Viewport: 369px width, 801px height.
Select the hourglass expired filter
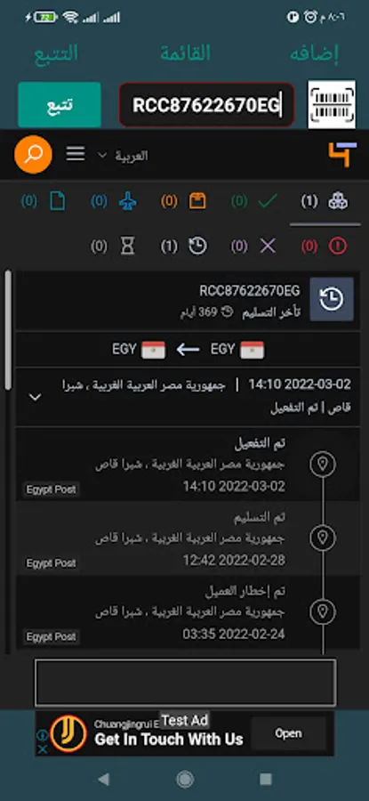click(113, 247)
